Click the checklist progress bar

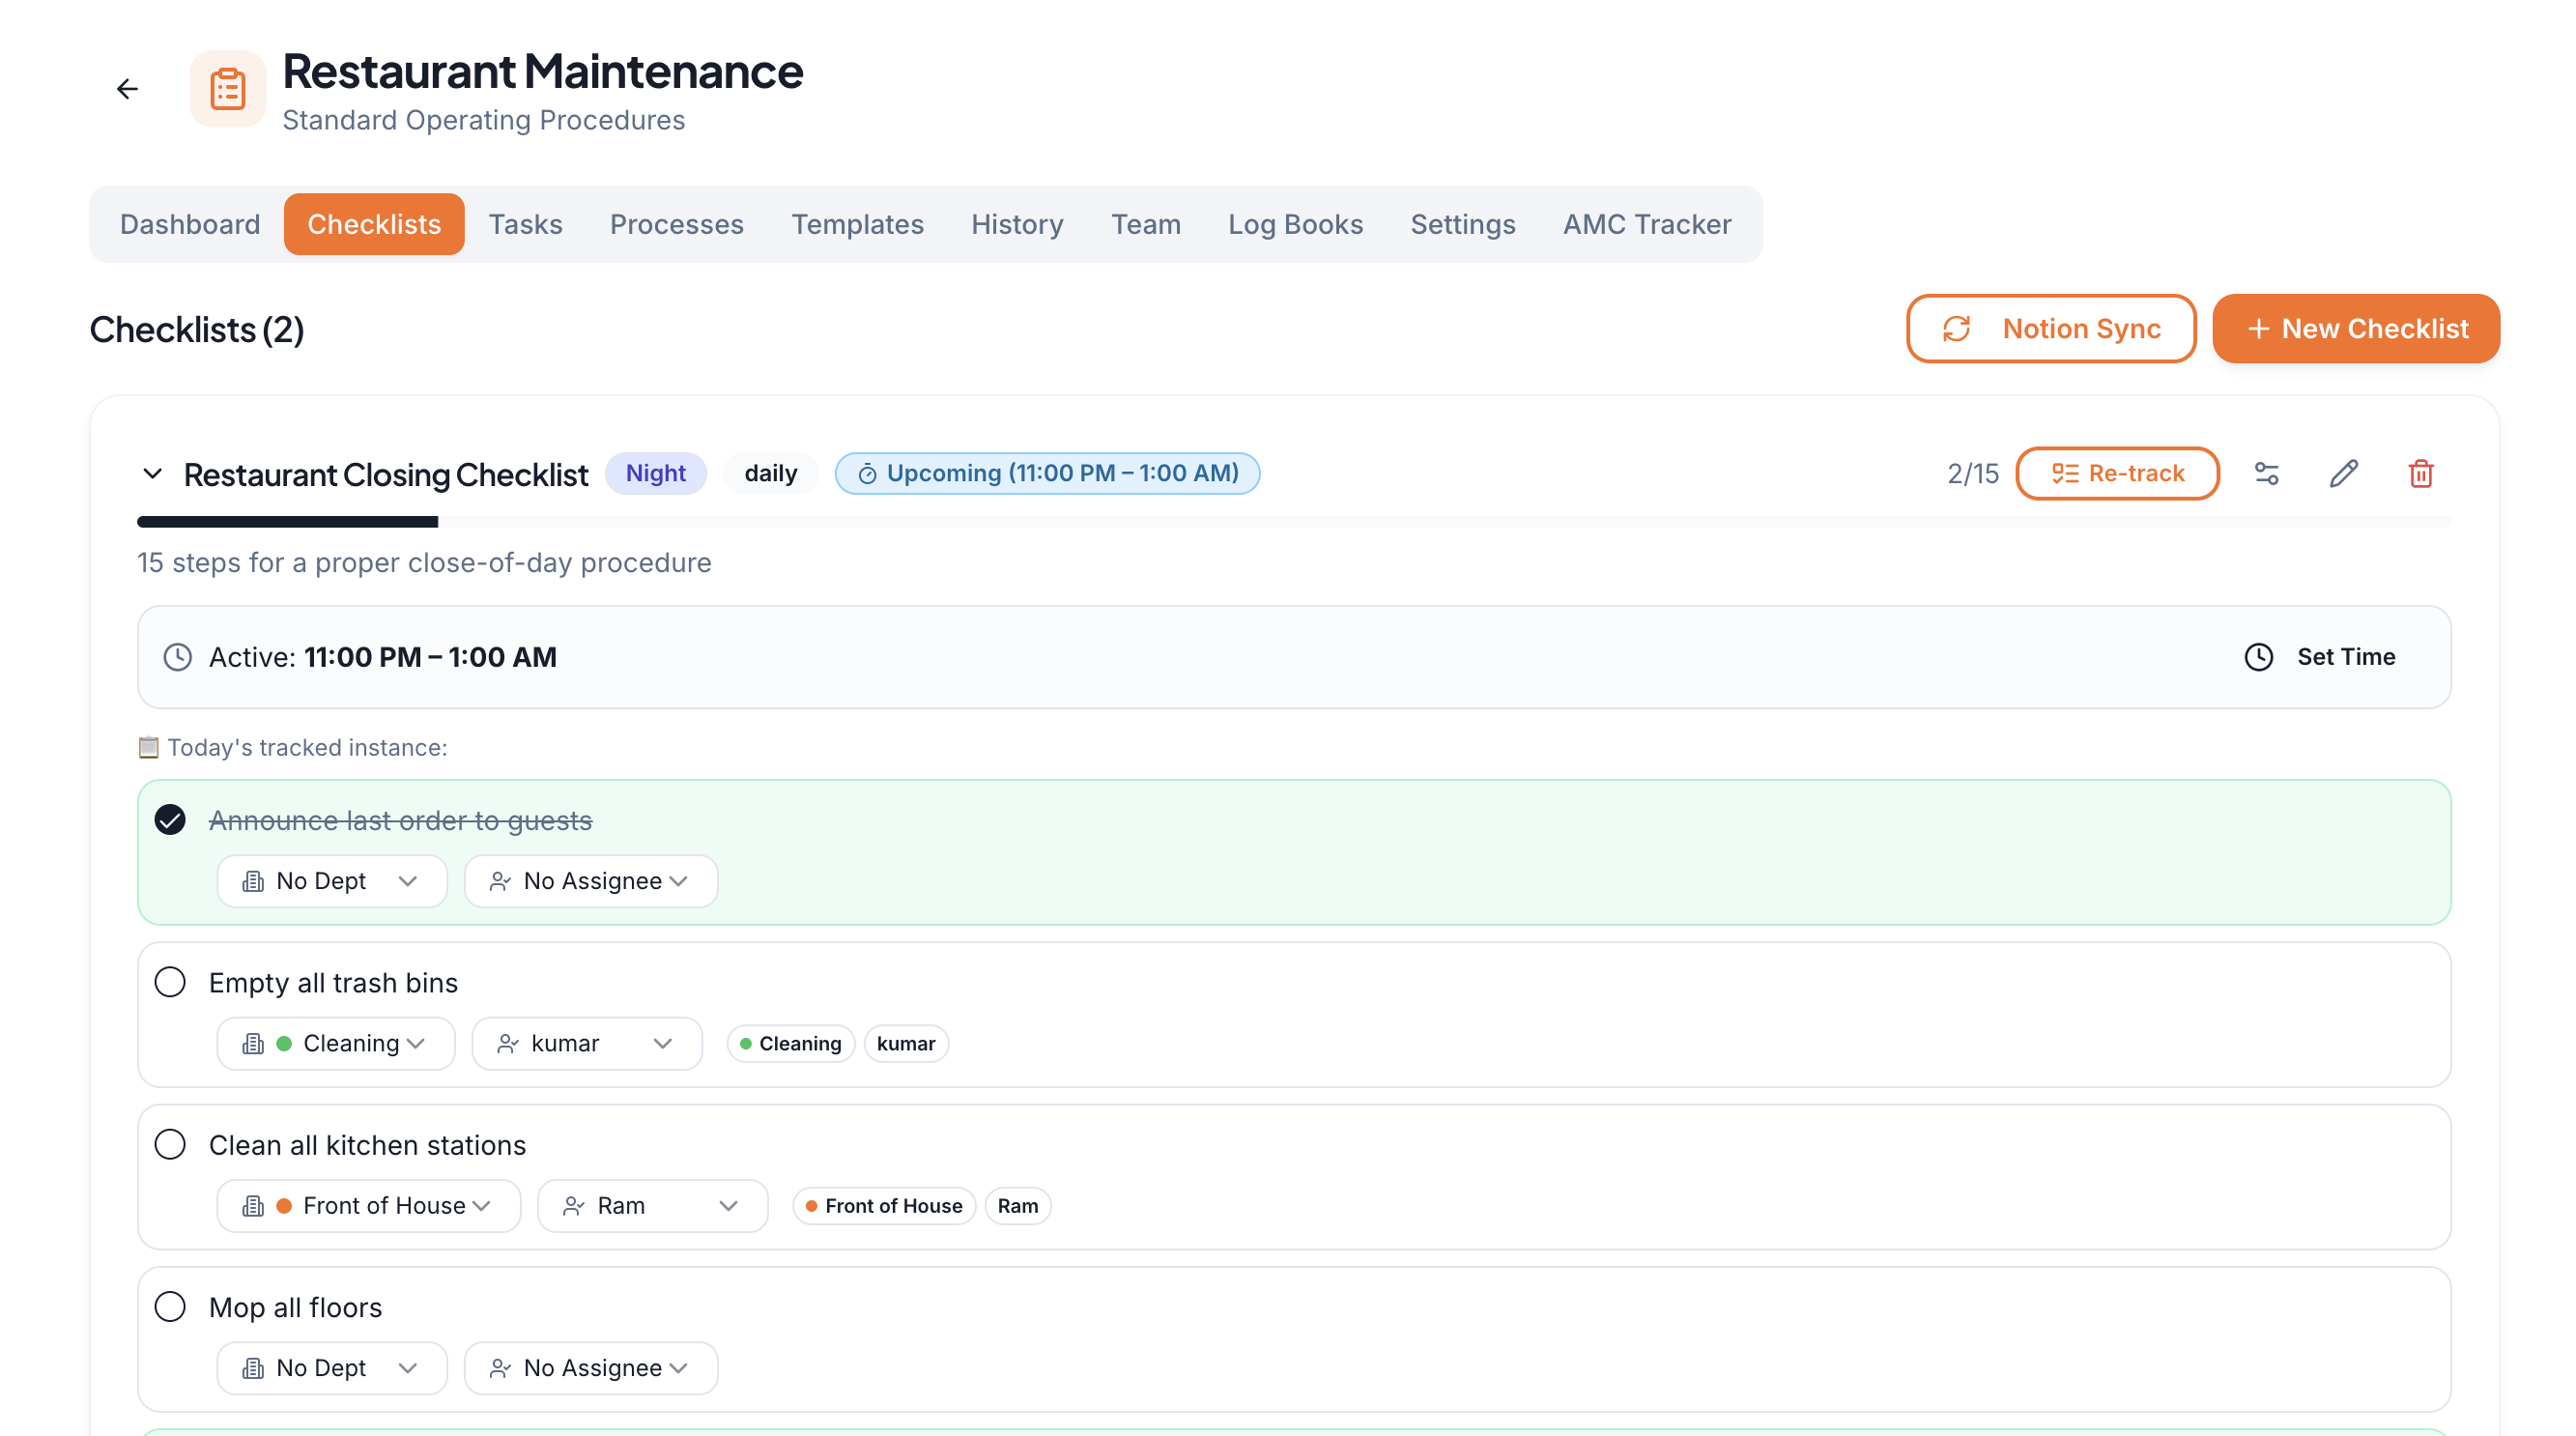1294,522
